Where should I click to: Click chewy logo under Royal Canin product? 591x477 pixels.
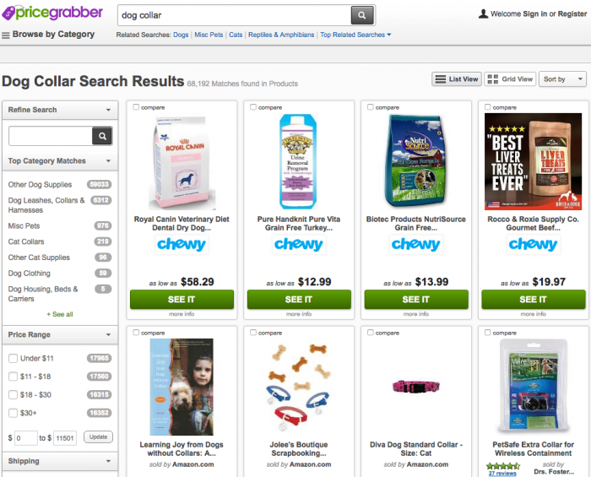(182, 245)
